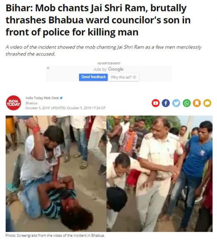Image resolution: width=217 pixels, height=240 pixels.
Task: Click the article subheading text
Action: pyautogui.click(x=103, y=50)
